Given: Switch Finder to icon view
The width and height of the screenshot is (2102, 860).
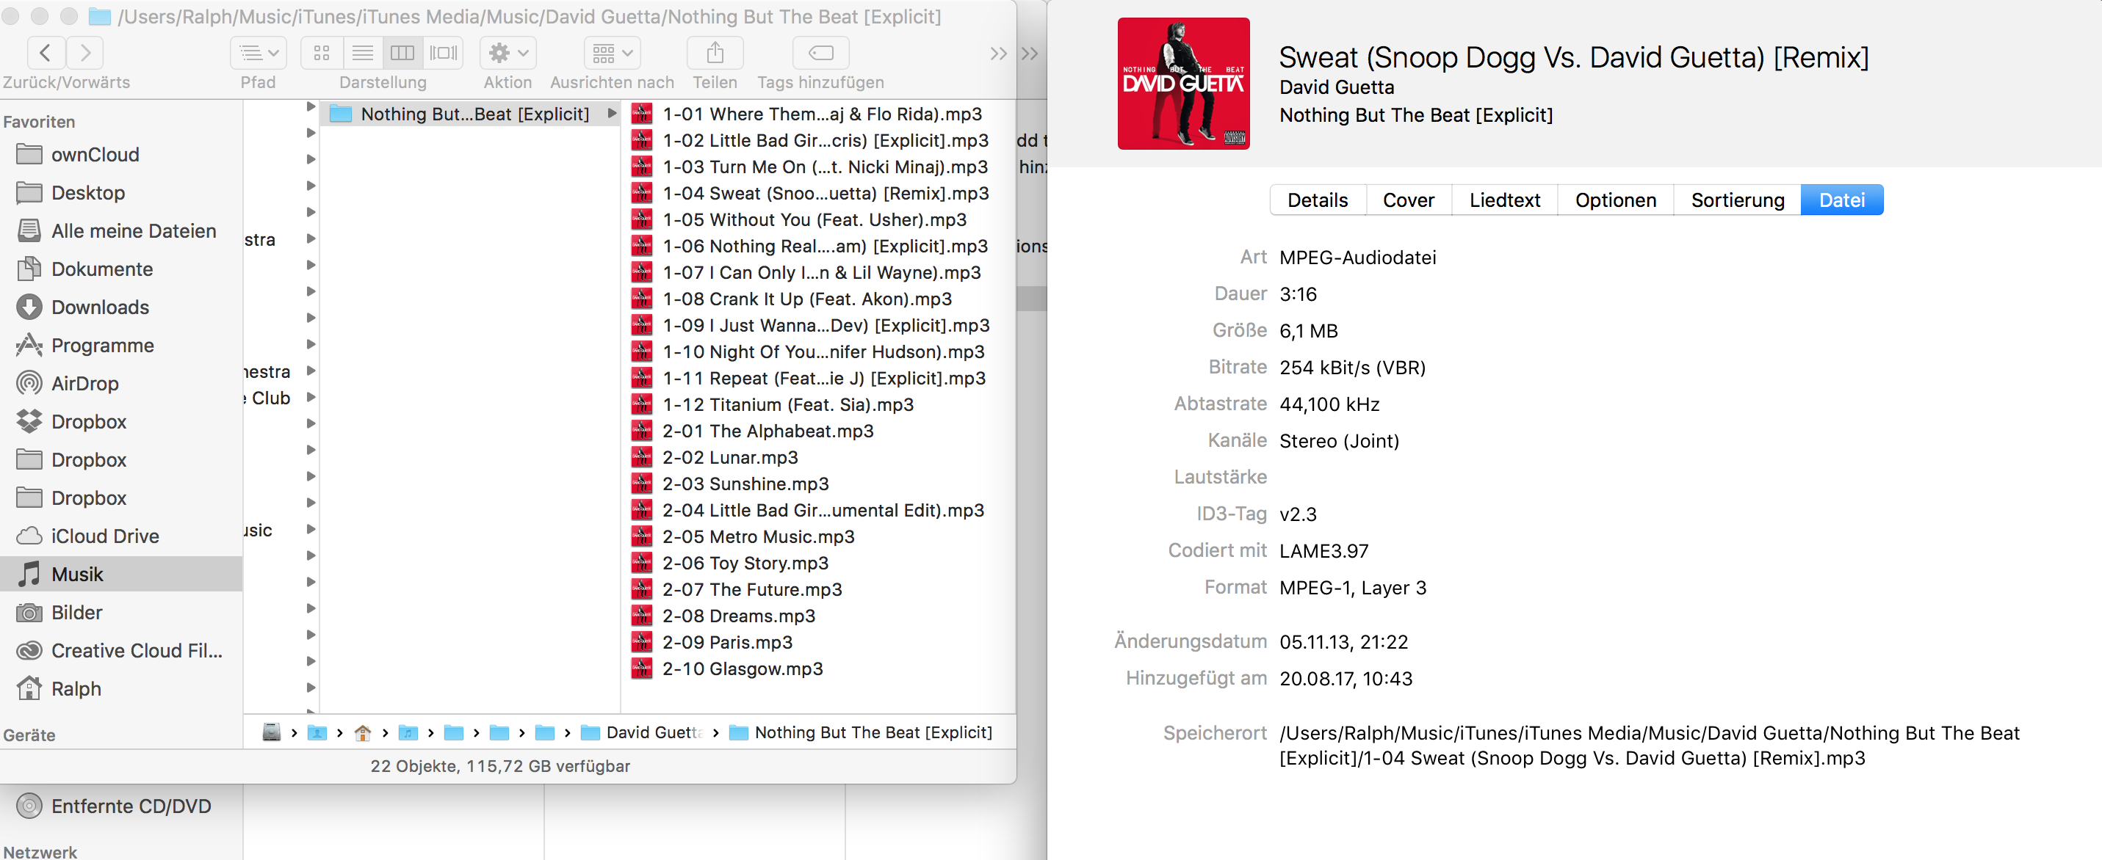Looking at the screenshot, I should (322, 53).
